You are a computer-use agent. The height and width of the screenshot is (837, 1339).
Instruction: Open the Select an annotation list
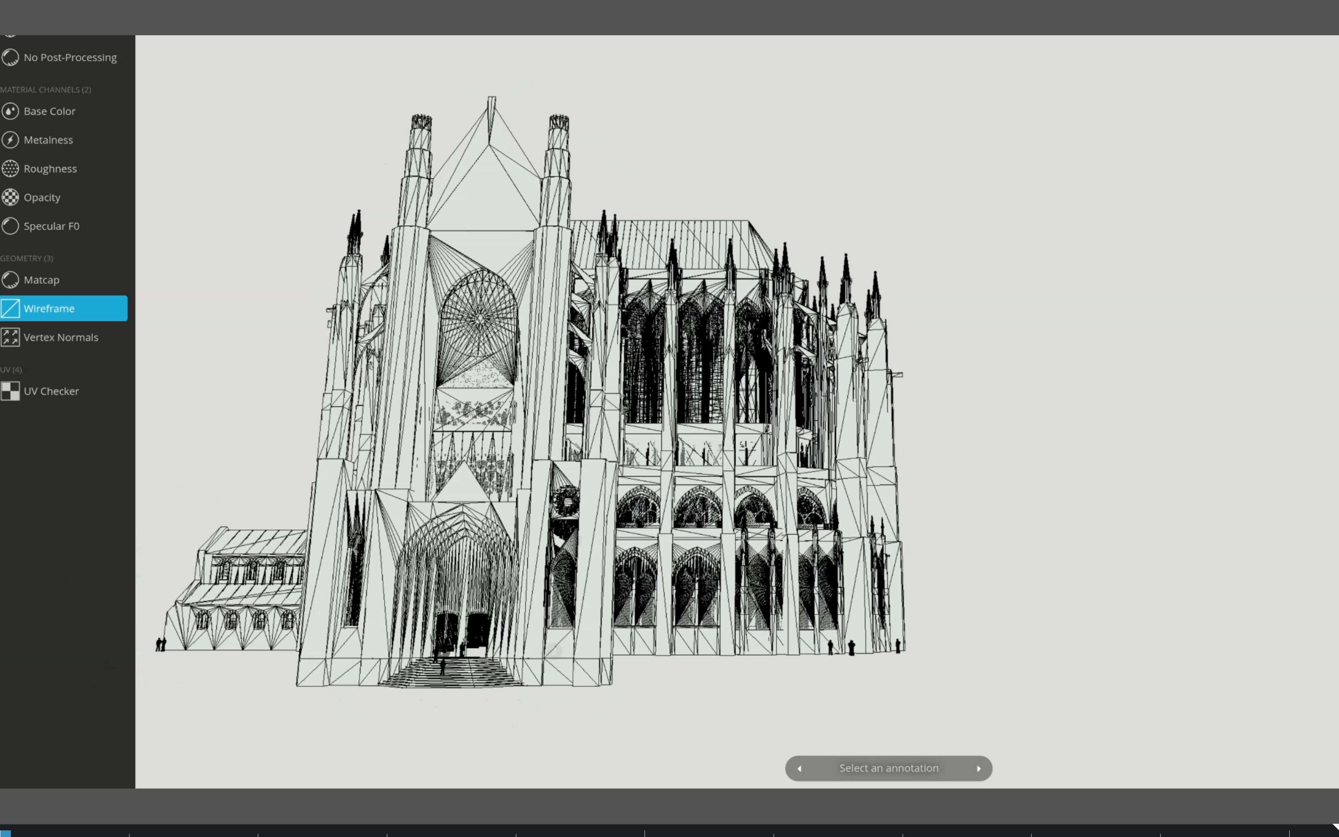click(x=888, y=768)
